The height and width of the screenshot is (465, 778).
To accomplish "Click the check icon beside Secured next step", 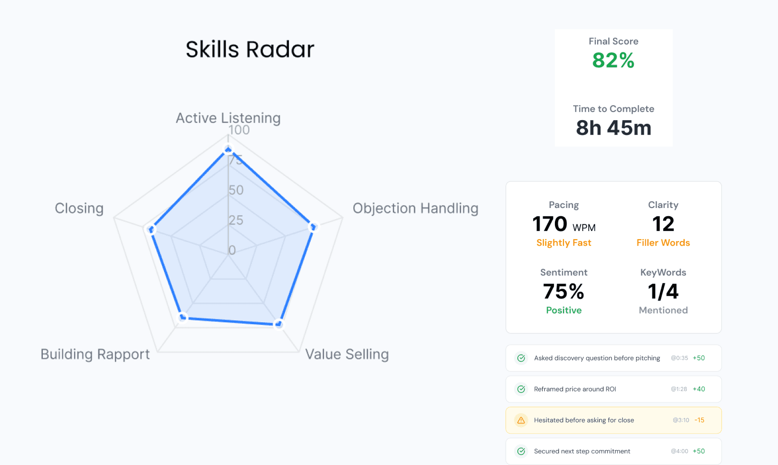I will pyautogui.click(x=521, y=451).
